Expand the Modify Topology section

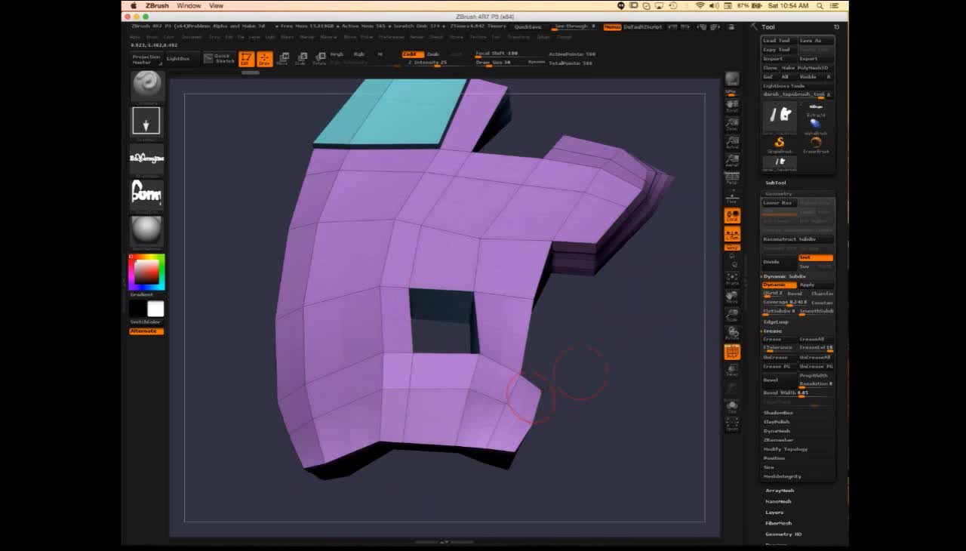[786, 449]
